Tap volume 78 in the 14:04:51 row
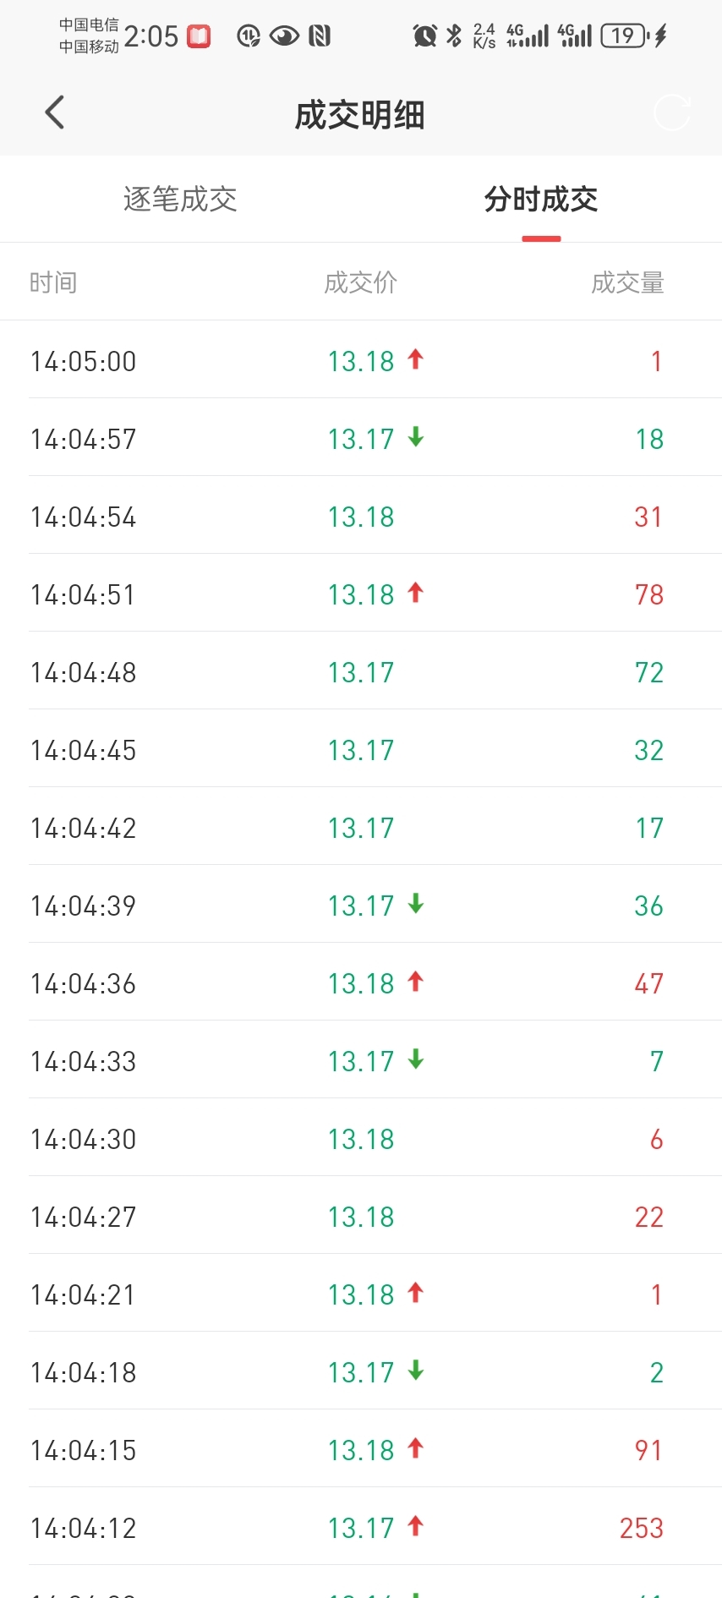The image size is (722, 1598). [x=648, y=594]
